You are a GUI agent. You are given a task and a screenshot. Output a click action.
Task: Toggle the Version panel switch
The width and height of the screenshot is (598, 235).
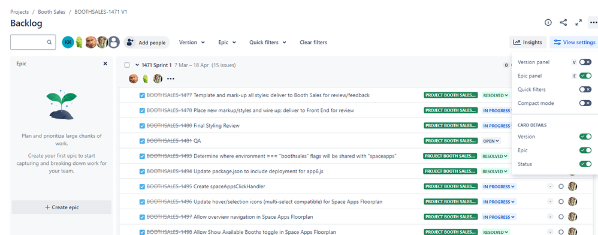[585, 62]
